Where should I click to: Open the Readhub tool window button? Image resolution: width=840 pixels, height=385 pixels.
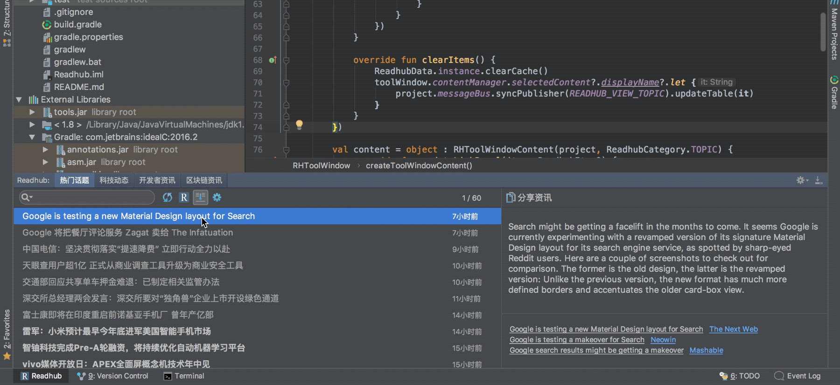(x=41, y=376)
